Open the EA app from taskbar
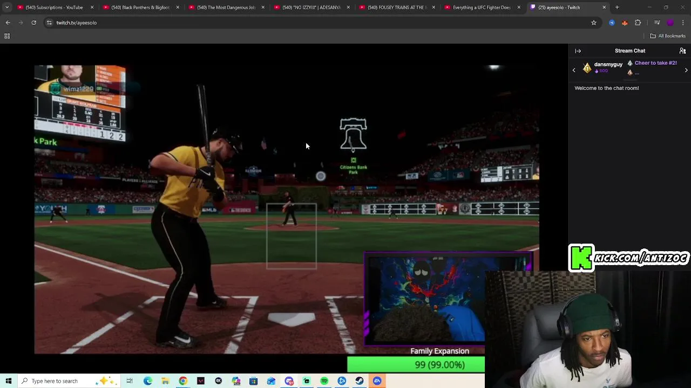691x388 pixels. coord(377,381)
